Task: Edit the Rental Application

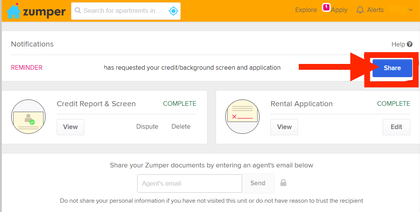Action: [396, 127]
